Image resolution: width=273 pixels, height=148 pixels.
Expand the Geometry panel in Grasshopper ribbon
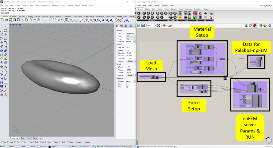click(x=167, y=20)
